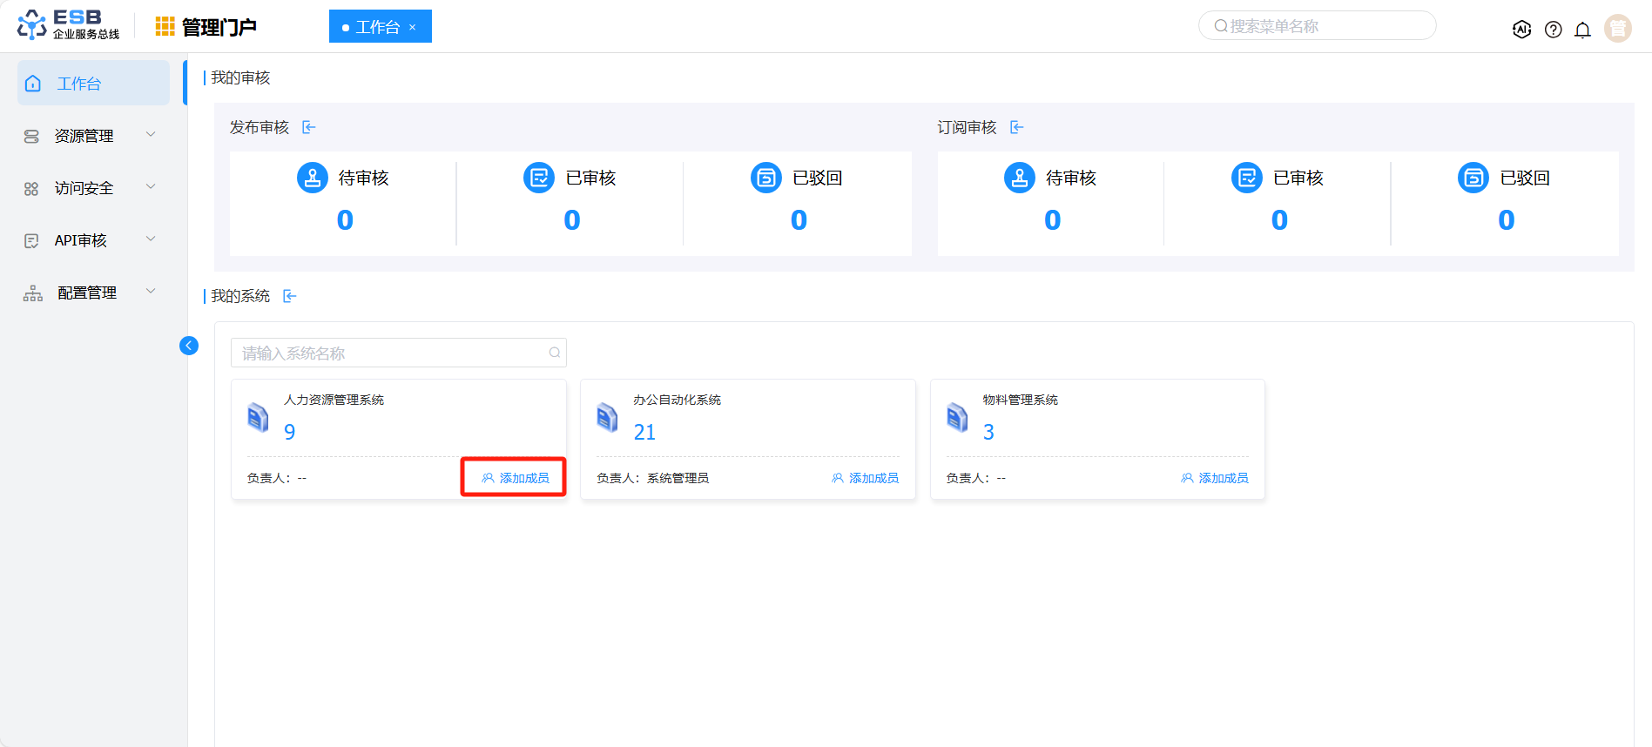Click the notification bell icon
Image resolution: width=1652 pixels, height=747 pixels.
click(x=1582, y=30)
